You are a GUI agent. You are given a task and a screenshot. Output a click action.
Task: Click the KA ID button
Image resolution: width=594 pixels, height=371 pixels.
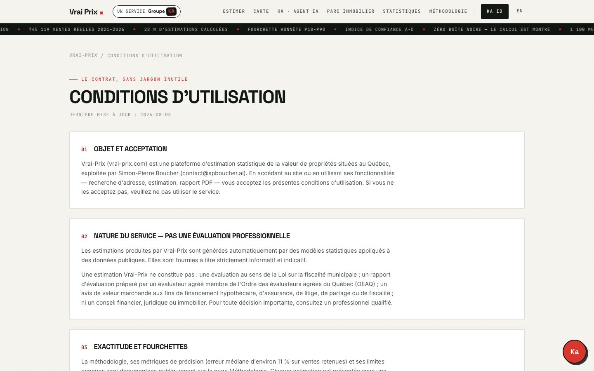[495, 12]
